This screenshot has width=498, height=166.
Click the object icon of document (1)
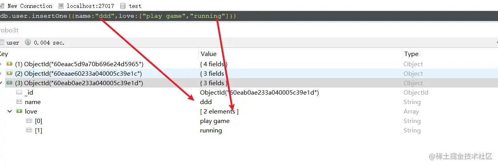[x=9, y=64]
